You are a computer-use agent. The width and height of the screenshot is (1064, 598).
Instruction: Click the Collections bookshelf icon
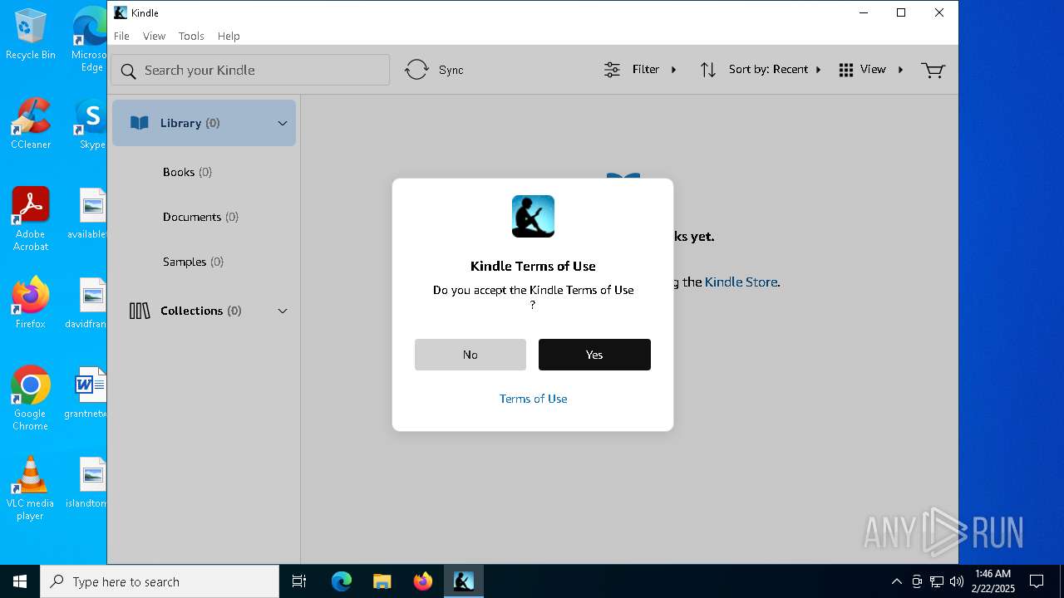(140, 311)
